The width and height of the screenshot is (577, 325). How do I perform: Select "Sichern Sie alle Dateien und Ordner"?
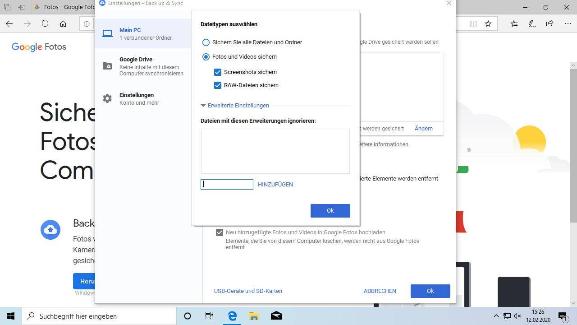coord(206,42)
